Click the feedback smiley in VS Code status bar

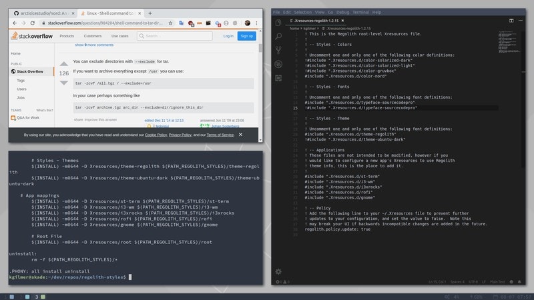(511, 281)
